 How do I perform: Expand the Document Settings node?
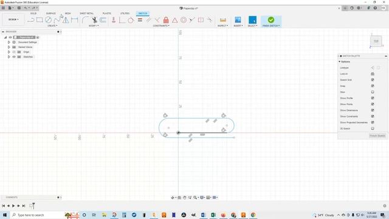click(9, 42)
